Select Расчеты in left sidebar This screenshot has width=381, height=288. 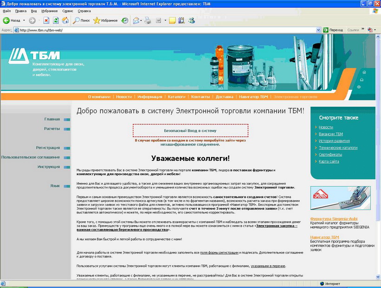[52, 129]
